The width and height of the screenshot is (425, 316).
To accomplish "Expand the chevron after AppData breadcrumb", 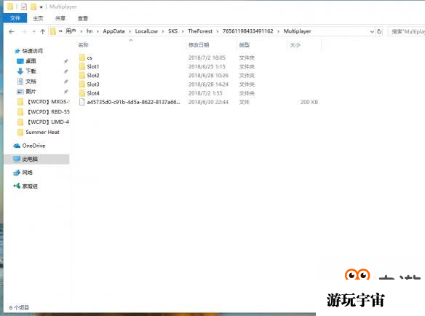I will click(x=130, y=31).
